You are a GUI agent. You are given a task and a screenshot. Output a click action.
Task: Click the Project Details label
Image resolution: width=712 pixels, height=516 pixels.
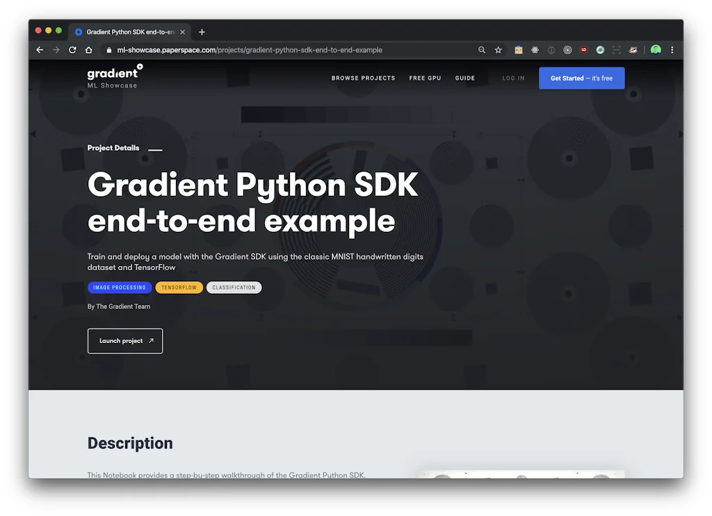113,148
